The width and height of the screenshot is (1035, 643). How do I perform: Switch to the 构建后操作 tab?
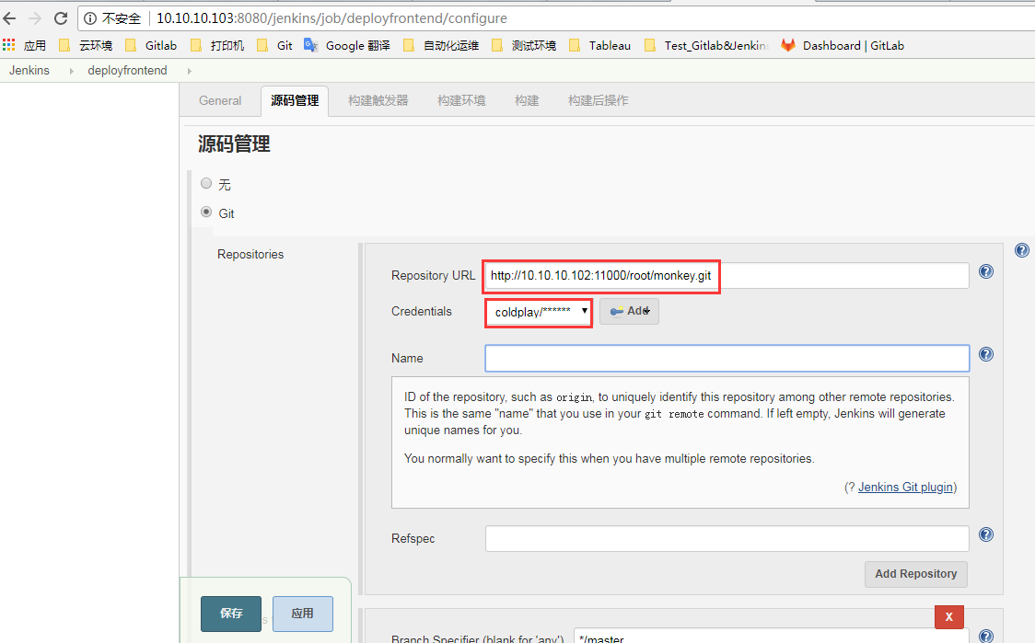pyautogui.click(x=598, y=100)
